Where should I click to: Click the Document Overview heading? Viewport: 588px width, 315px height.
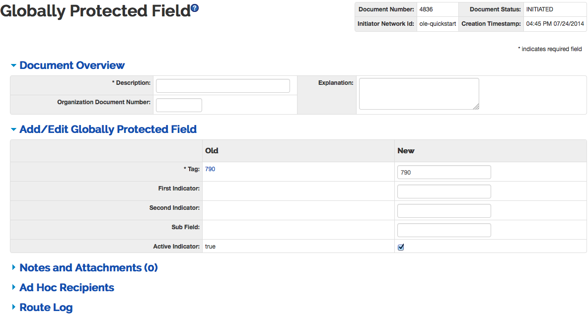72,65
